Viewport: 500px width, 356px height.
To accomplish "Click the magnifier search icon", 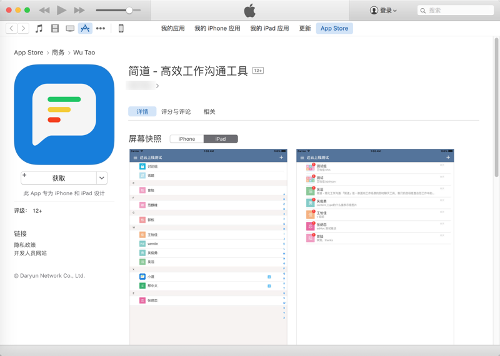I will pos(423,11).
